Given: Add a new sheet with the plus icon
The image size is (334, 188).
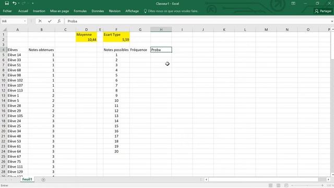Looking at the screenshot, I should pos(43,180).
